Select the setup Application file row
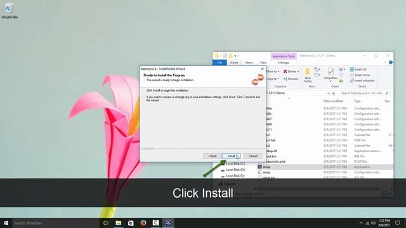The image size is (406, 228). 325,167
